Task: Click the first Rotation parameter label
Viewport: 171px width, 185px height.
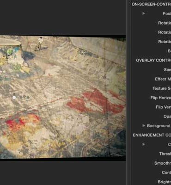Action: (165, 23)
